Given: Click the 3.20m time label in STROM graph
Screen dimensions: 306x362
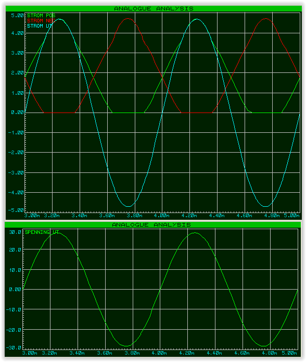Looking at the screenshot, I should [x=52, y=216].
